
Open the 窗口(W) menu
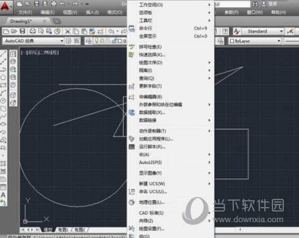coord(255,13)
